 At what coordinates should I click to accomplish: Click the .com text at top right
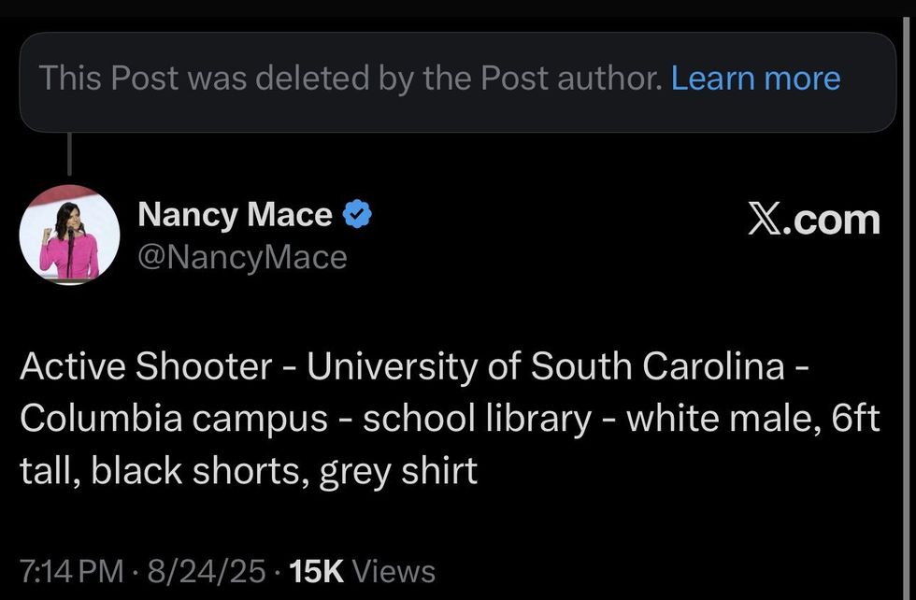pos(837,220)
